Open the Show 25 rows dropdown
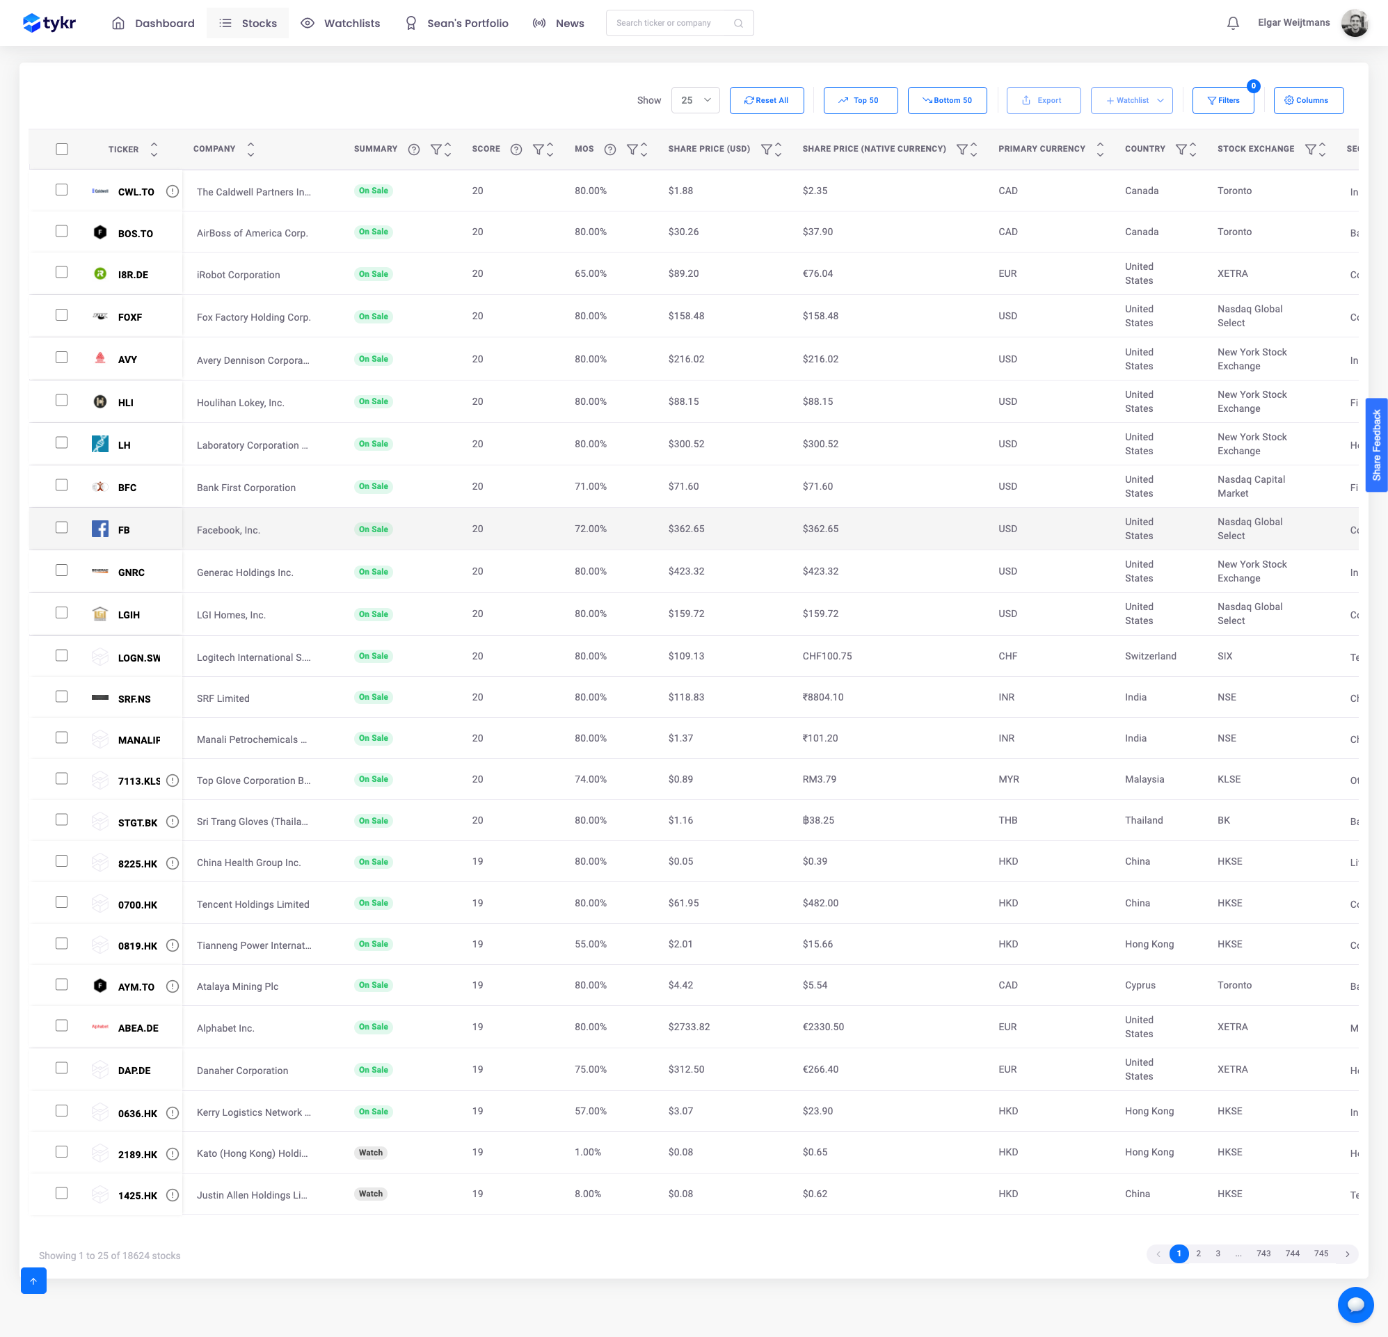Screen dimensions: 1388x1337 (695, 100)
